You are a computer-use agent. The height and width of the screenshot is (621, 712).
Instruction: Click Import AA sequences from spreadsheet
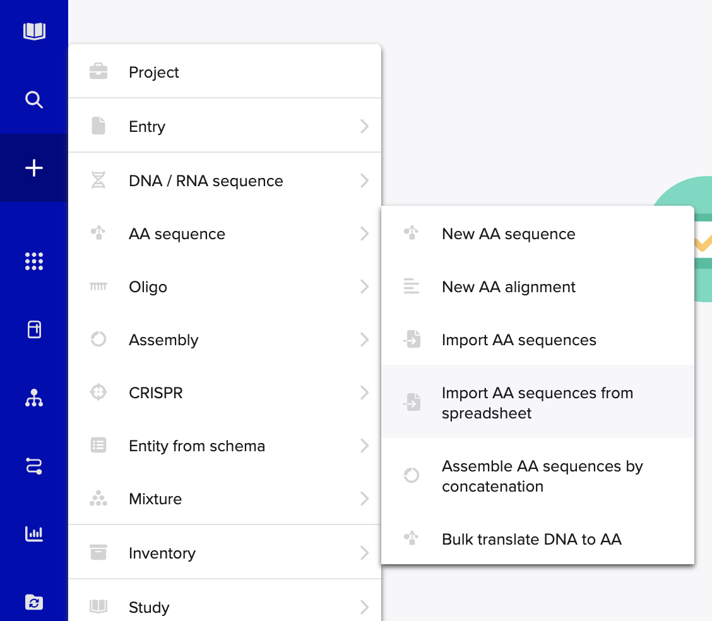tap(537, 403)
